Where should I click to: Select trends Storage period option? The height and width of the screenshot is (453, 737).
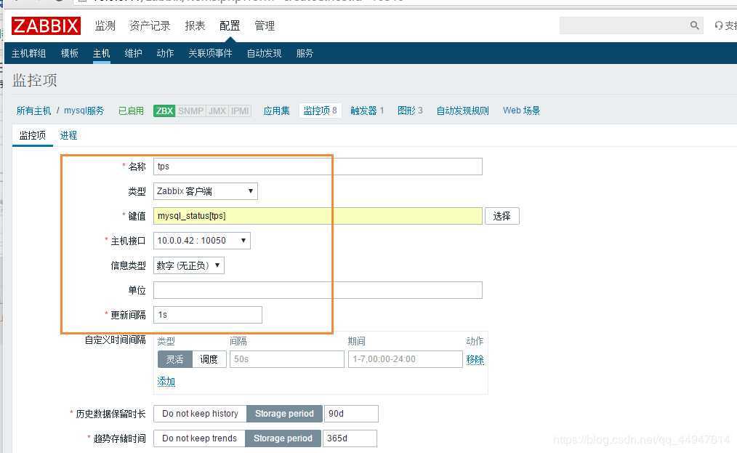point(283,438)
